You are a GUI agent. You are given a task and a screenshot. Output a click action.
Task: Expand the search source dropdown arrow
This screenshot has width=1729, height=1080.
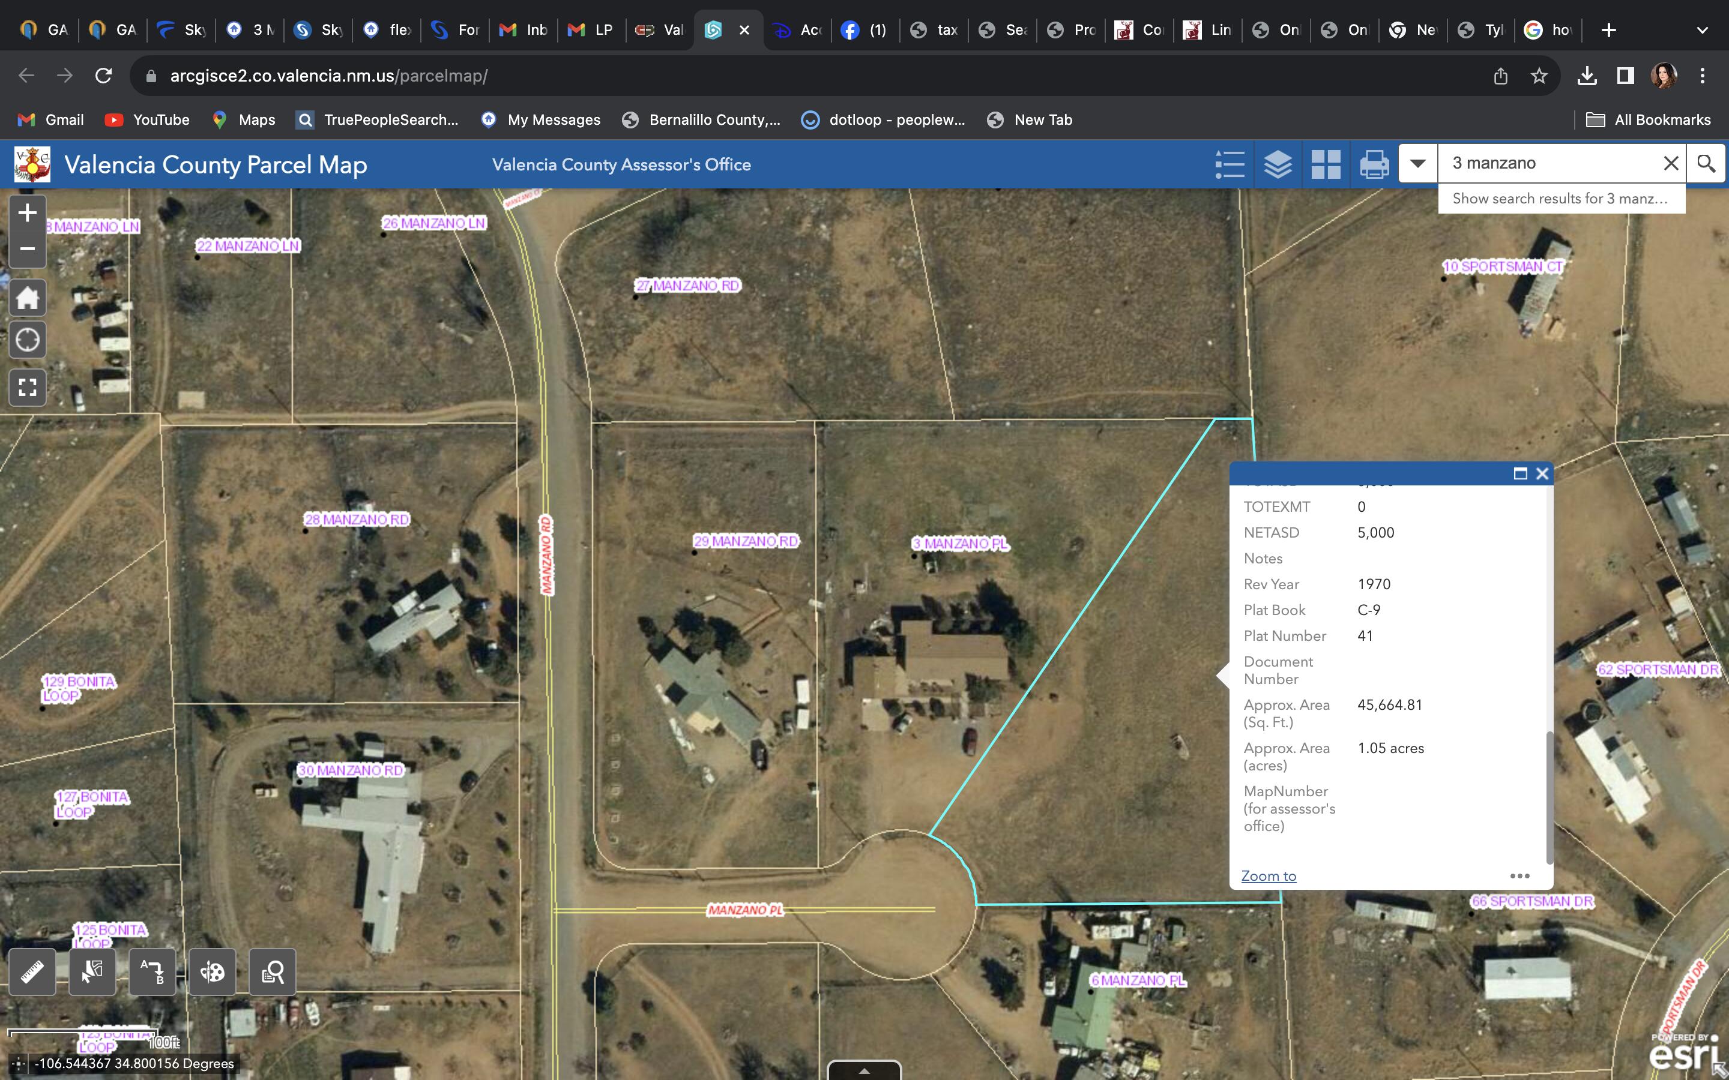pyautogui.click(x=1418, y=164)
